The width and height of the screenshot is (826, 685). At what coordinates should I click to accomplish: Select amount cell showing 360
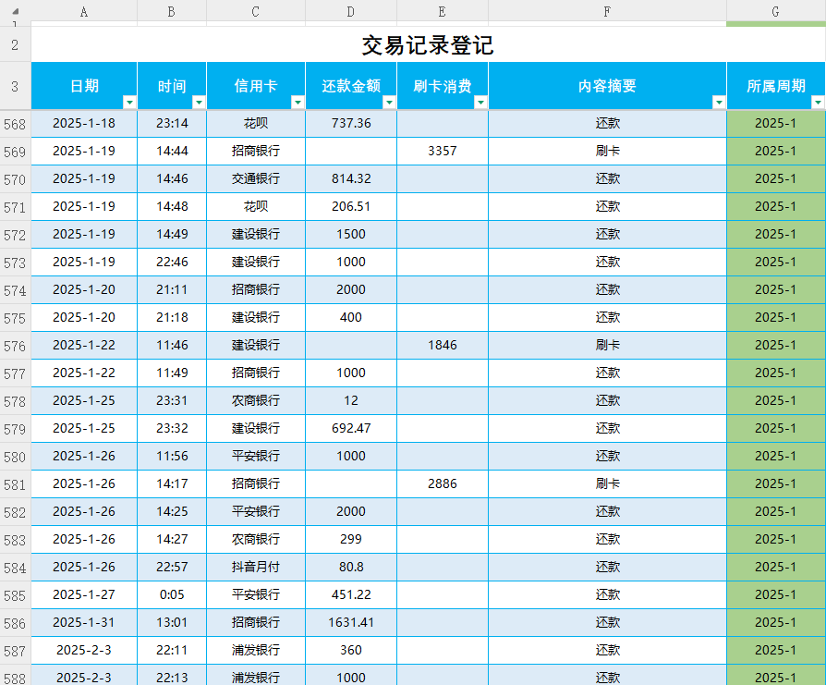(x=351, y=651)
